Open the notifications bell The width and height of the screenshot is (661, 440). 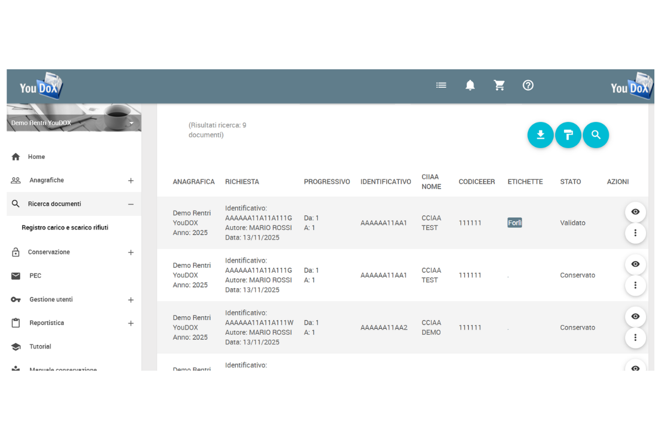[x=470, y=85]
